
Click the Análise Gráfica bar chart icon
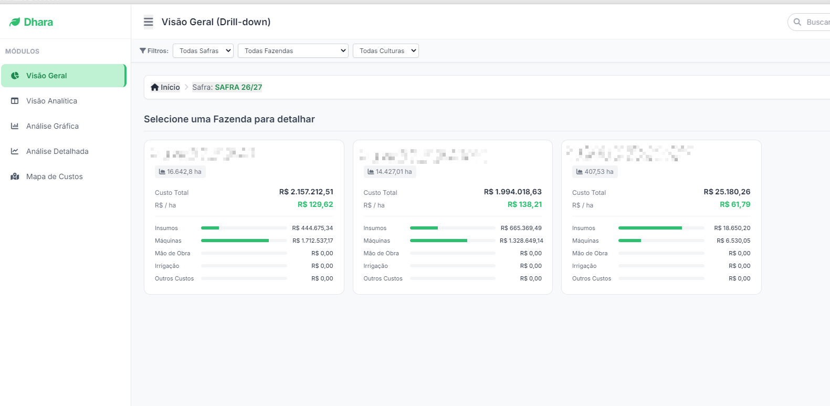click(15, 126)
